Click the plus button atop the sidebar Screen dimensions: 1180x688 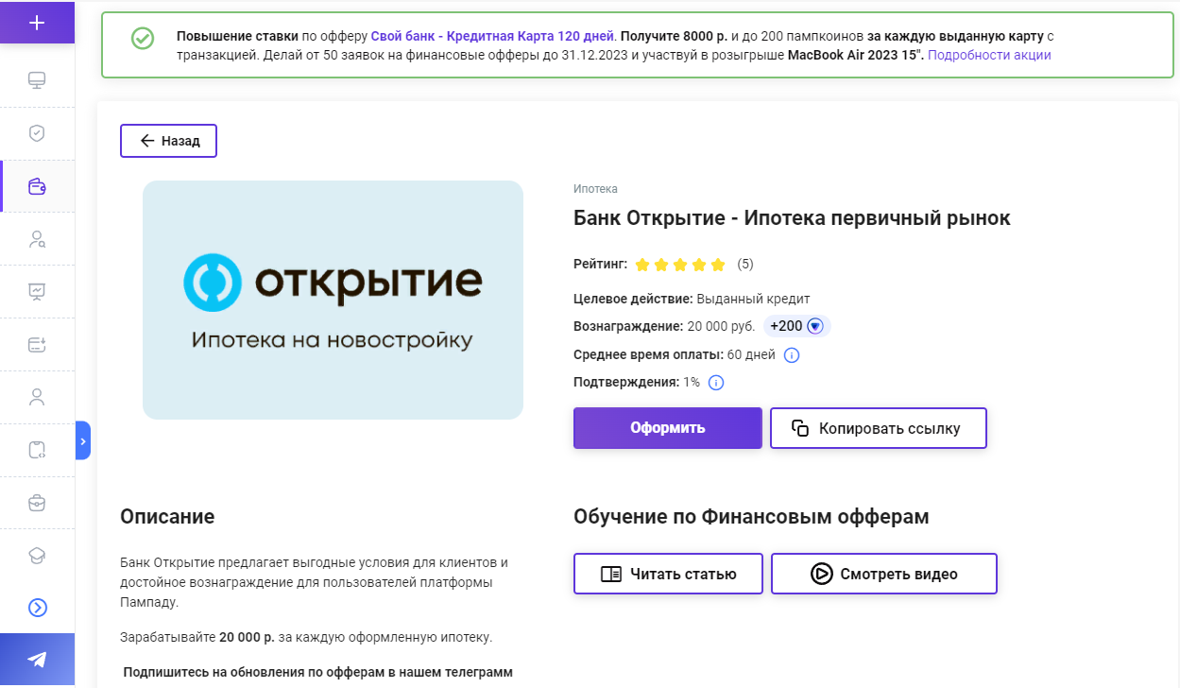pyautogui.click(x=37, y=23)
